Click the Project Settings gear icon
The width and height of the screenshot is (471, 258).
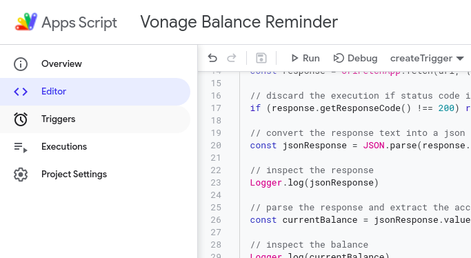coord(21,175)
